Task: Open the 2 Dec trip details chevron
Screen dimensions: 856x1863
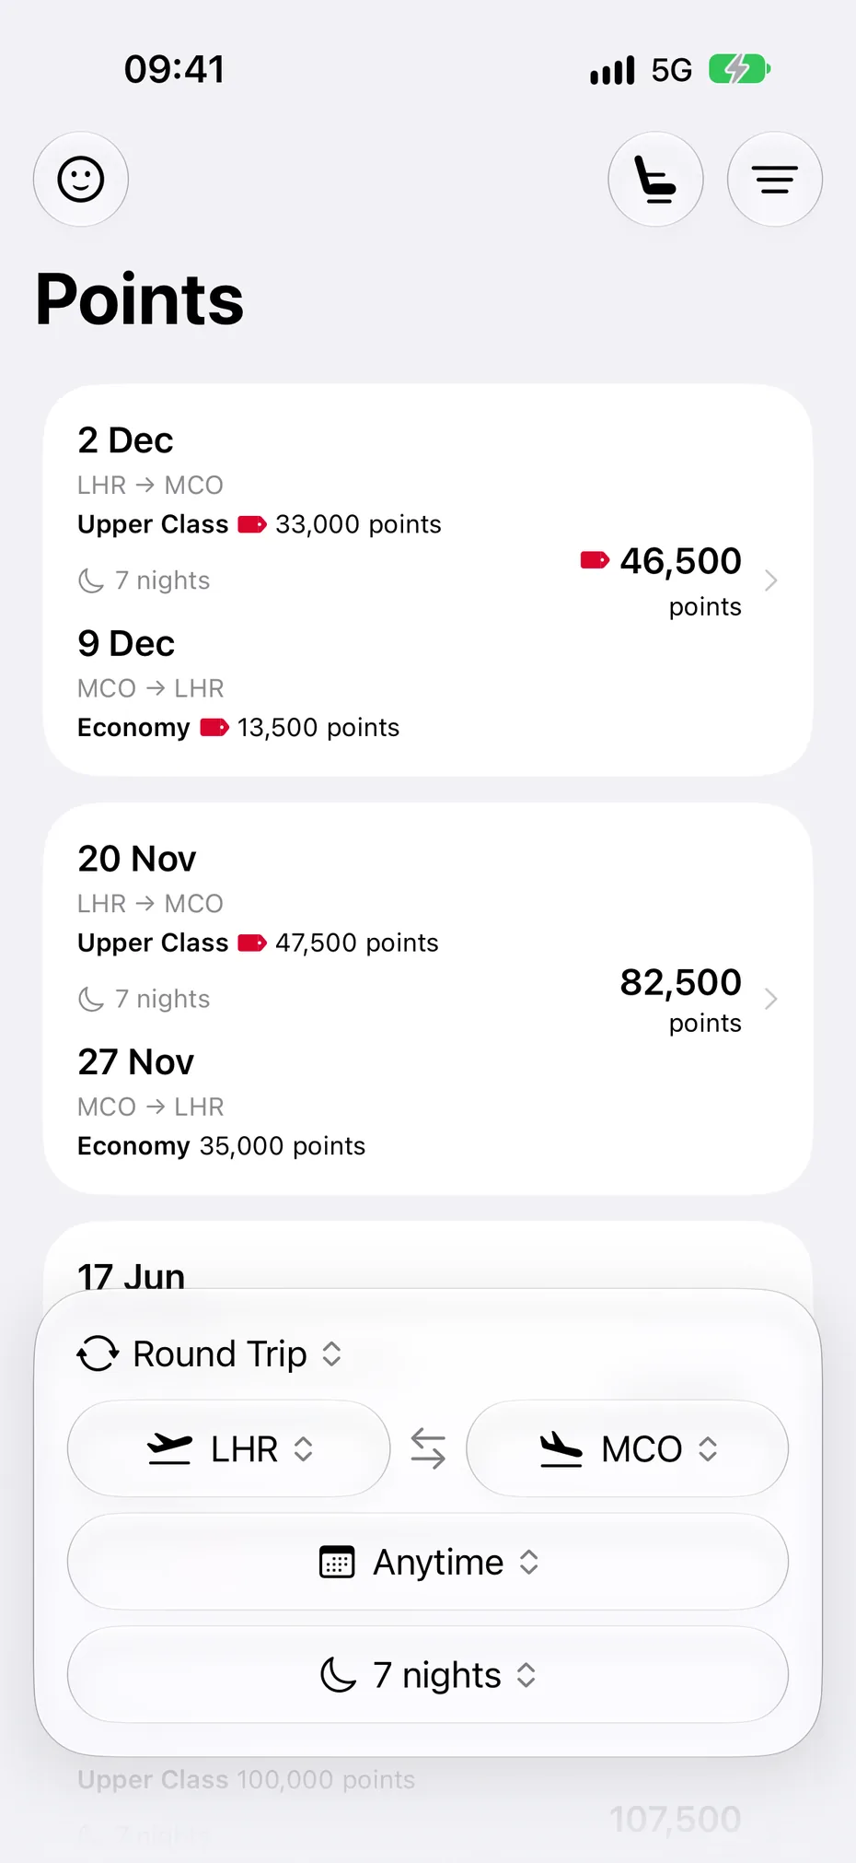Action: click(x=771, y=580)
